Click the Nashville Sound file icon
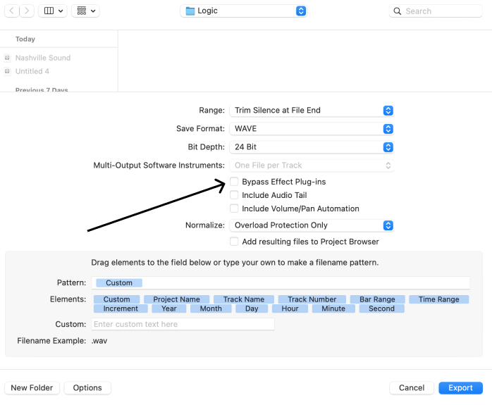492x405 pixels. (x=7, y=58)
